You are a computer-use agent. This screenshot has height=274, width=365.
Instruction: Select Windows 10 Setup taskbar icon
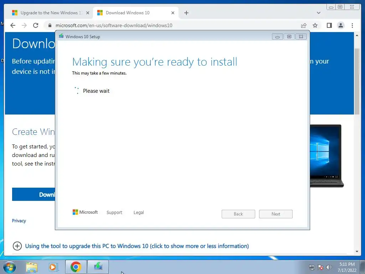[98, 267]
